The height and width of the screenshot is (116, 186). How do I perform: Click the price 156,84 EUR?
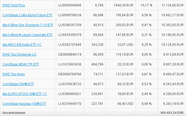pos(124,15)
